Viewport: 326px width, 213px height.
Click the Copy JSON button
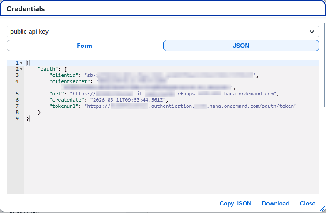(x=235, y=203)
